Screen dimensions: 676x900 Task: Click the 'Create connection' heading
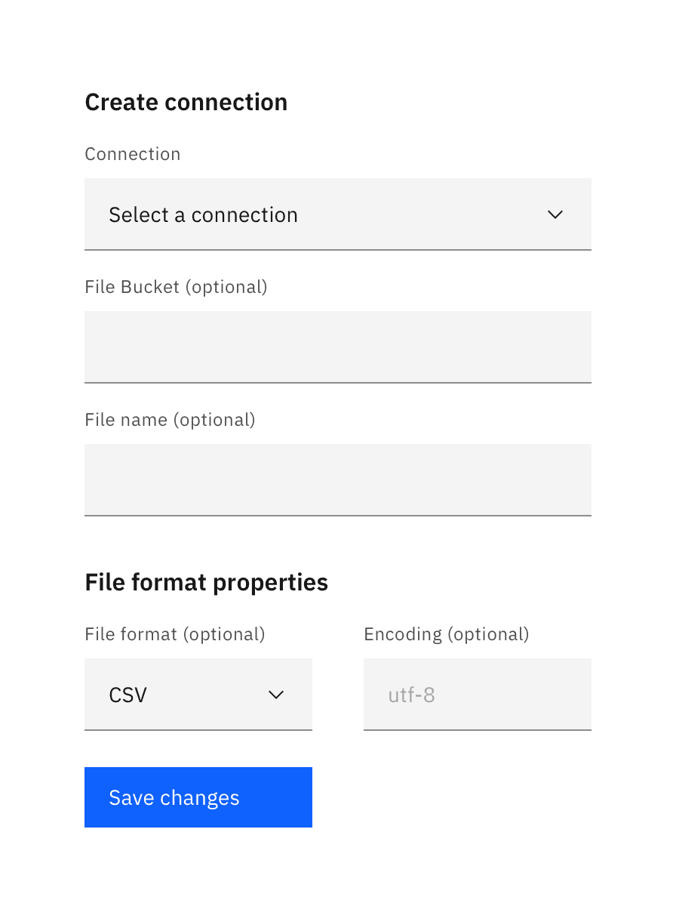(186, 102)
